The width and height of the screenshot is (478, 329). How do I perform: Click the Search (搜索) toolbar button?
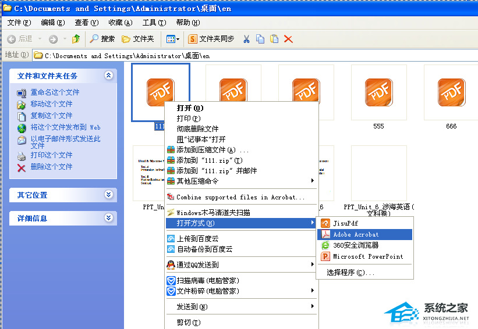point(102,39)
